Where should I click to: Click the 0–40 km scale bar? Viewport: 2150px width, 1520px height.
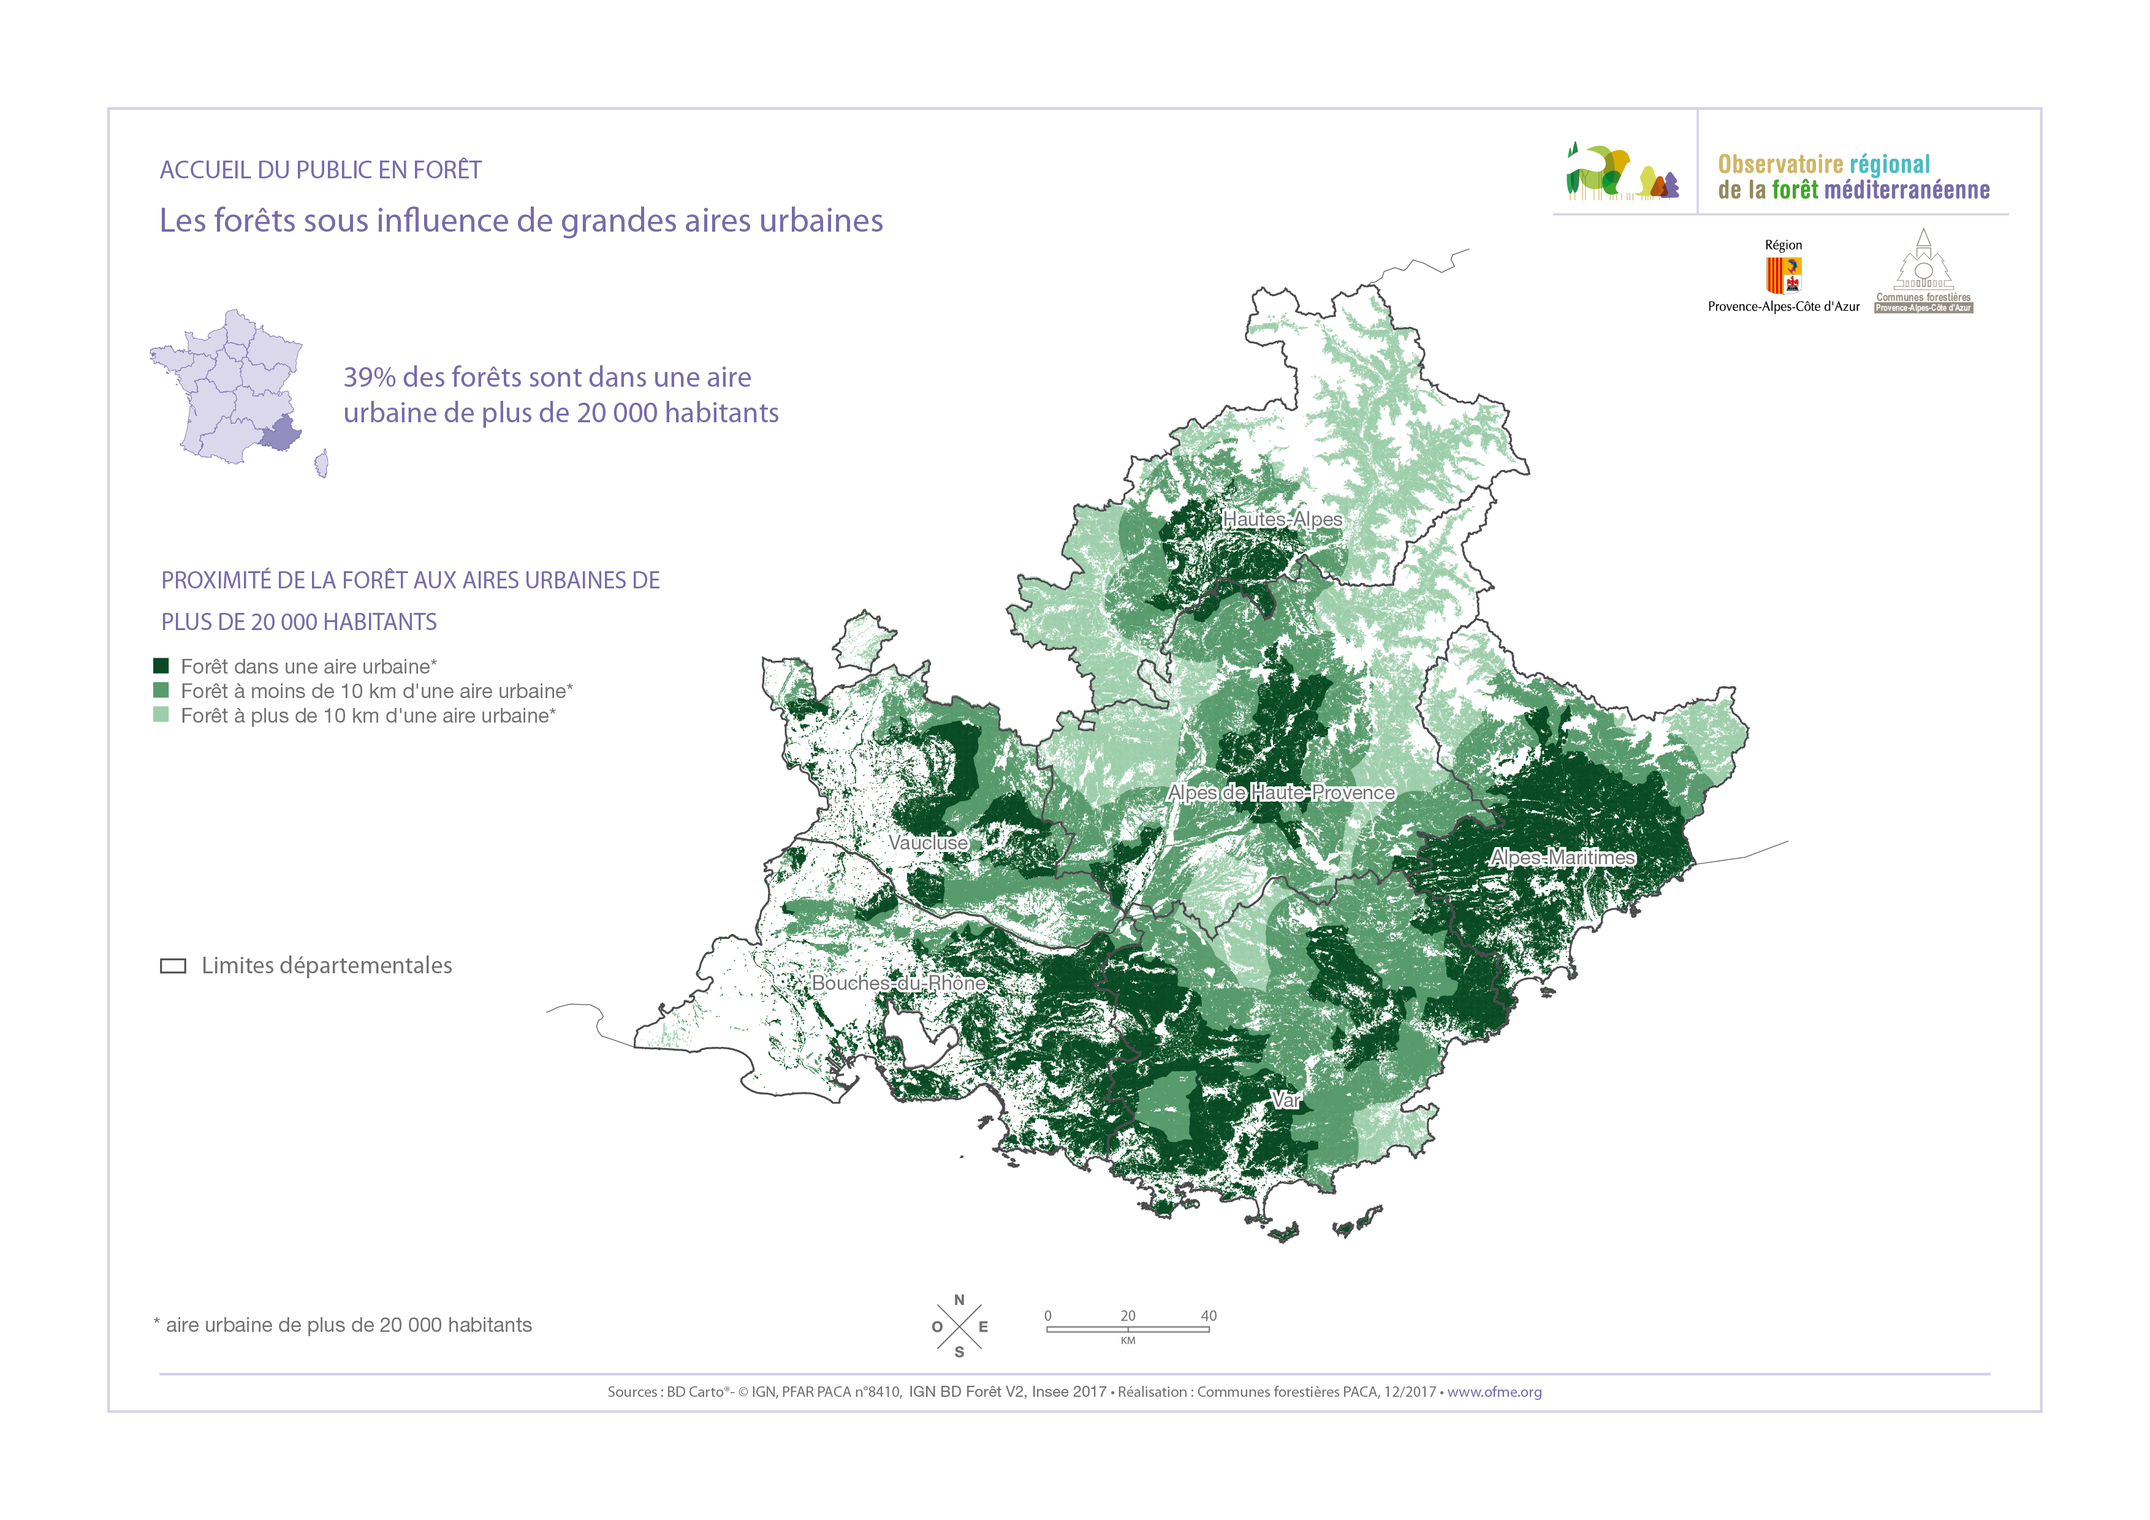(1128, 1328)
